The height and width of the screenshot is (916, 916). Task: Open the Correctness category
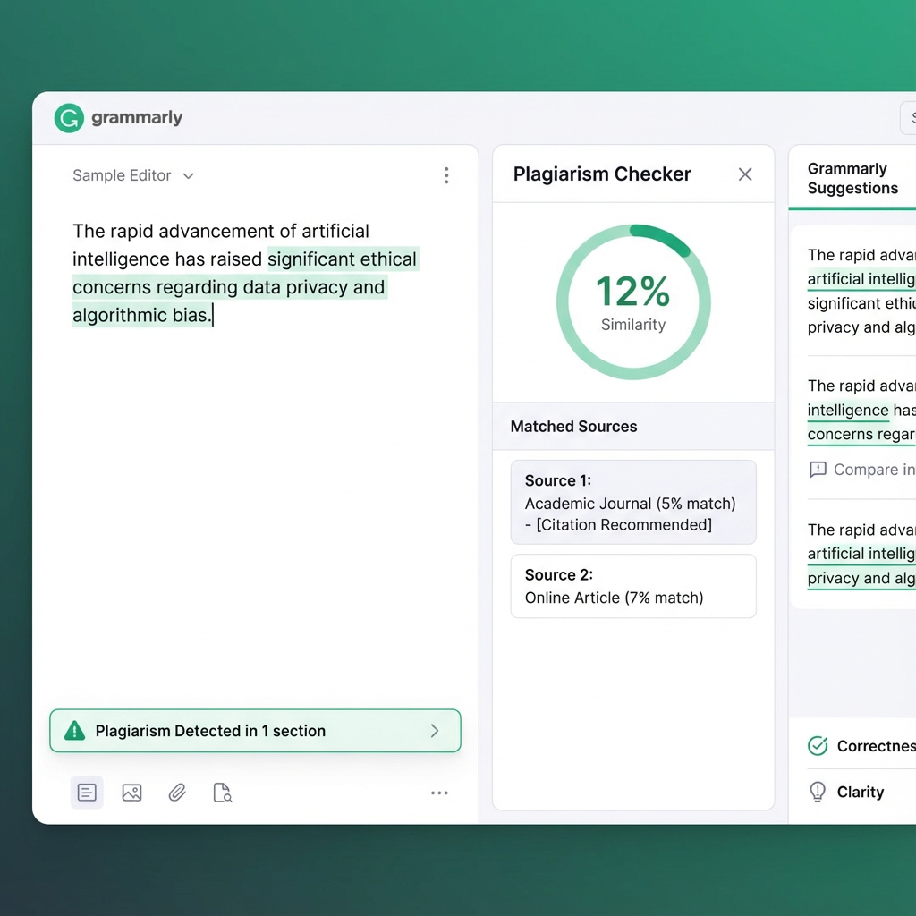861,745
